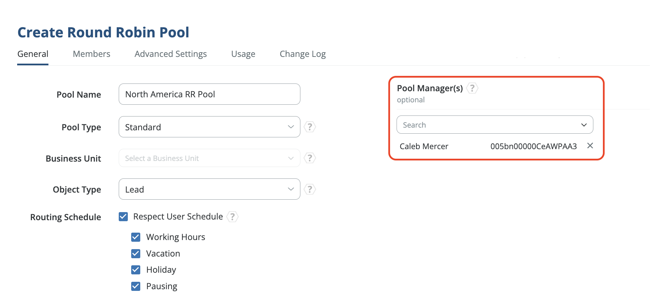Switch to the Members tab

click(x=91, y=54)
